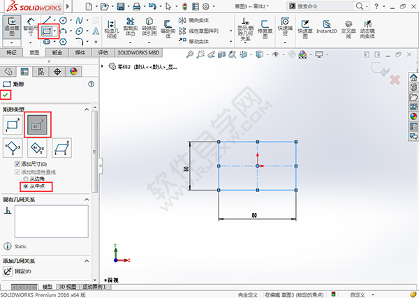Image resolution: width=419 pixels, height=298 pixels.
Task: Select the Center Rectangle tool in toolbar
Action: coord(47,31)
